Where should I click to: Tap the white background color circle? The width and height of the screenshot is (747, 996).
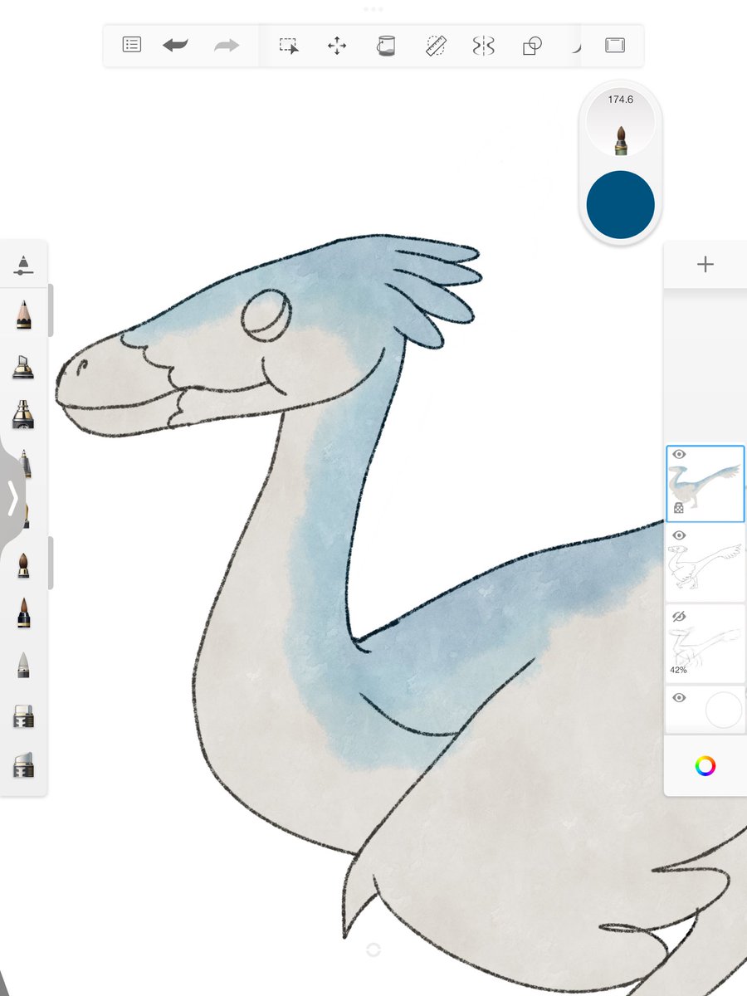pyautogui.click(x=723, y=711)
